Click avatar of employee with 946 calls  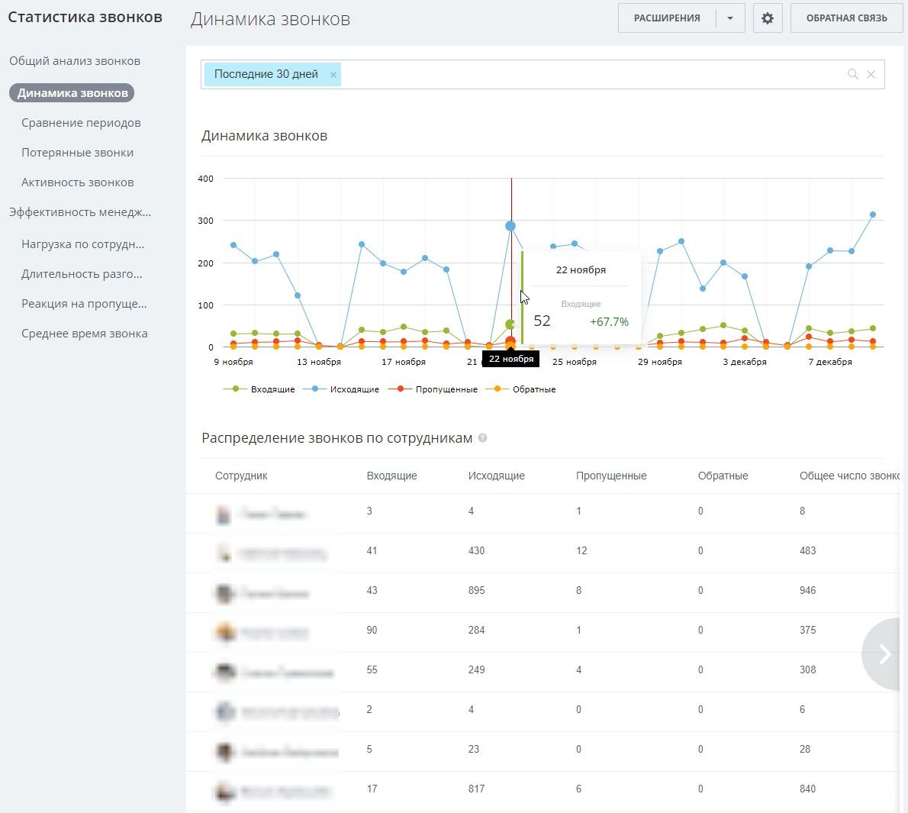click(224, 592)
